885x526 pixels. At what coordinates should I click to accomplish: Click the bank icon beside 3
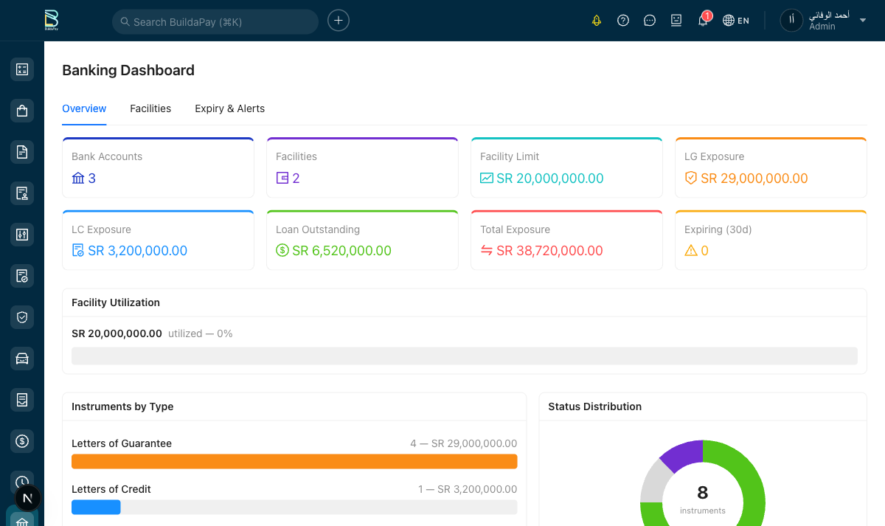(78, 178)
